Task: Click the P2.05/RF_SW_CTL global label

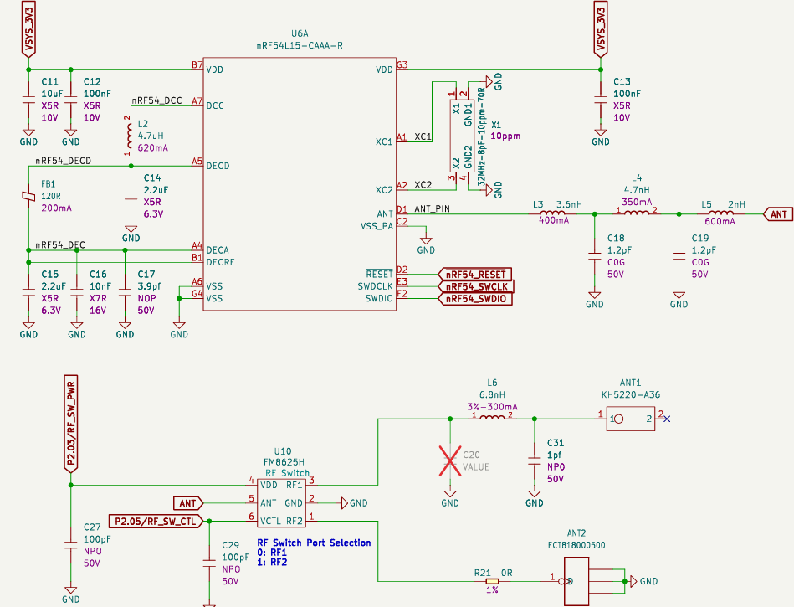Action: (x=156, y=521)
